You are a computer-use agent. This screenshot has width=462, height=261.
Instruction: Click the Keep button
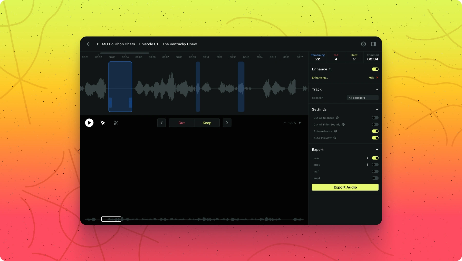(207, 123)
